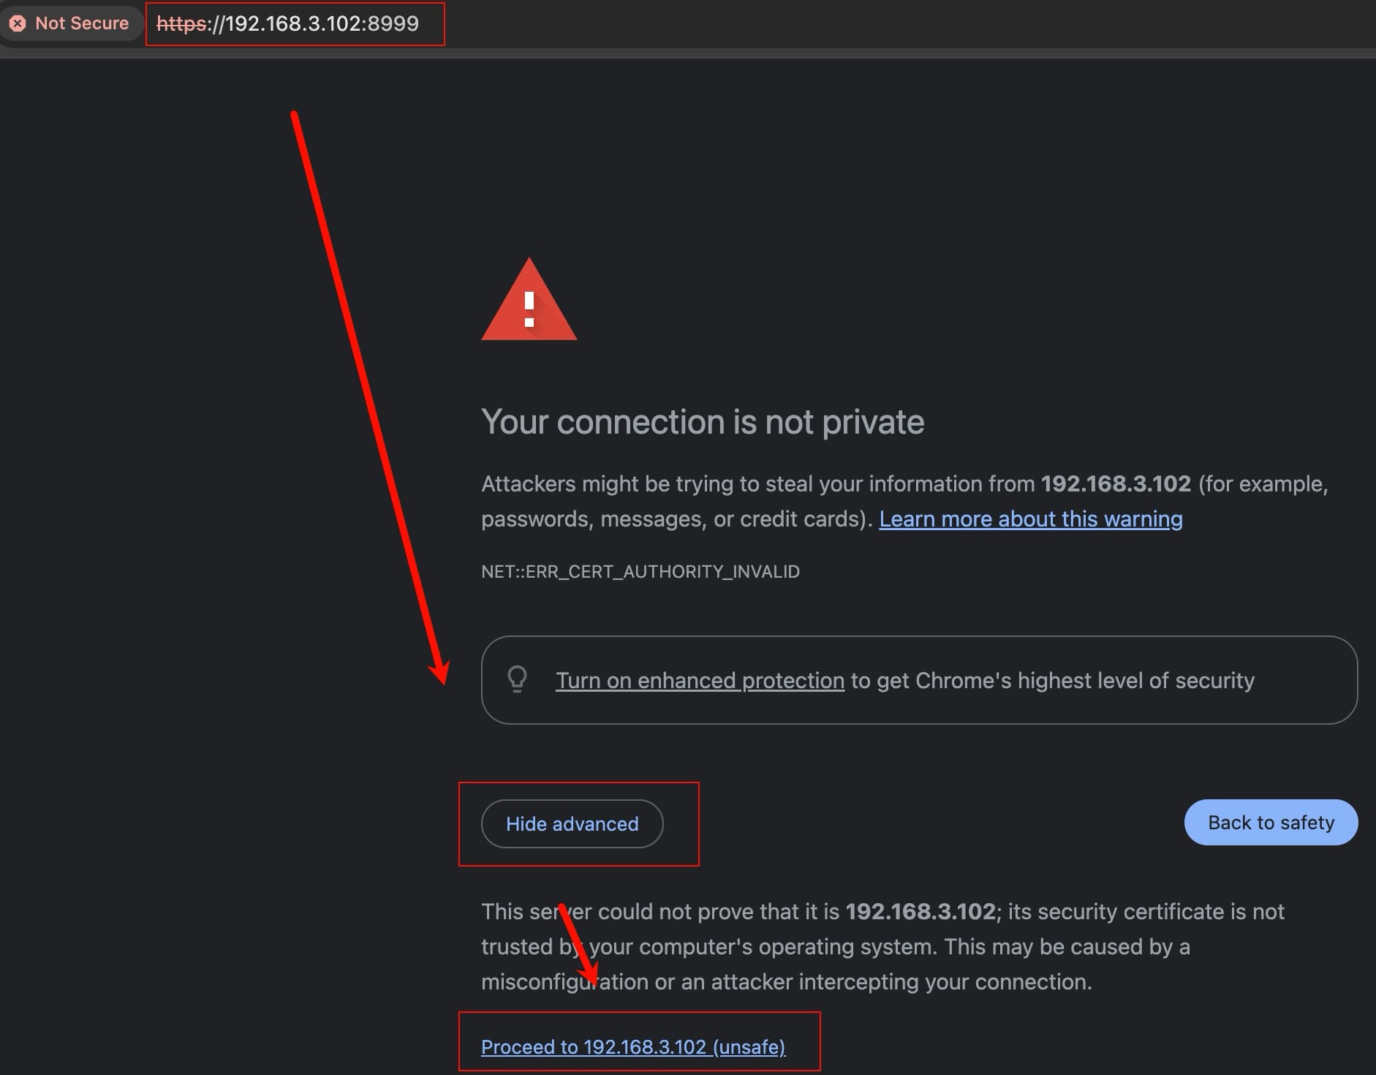
Task: Proceed to 192.168.3.102 (unsafe) link
Action: (632, 1046)
